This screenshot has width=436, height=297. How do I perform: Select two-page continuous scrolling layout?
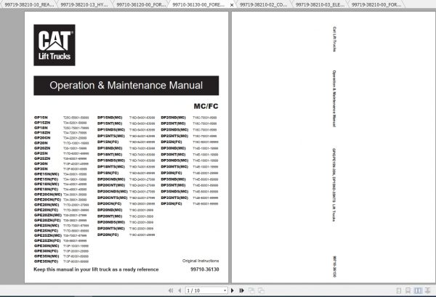coord(428,290)
